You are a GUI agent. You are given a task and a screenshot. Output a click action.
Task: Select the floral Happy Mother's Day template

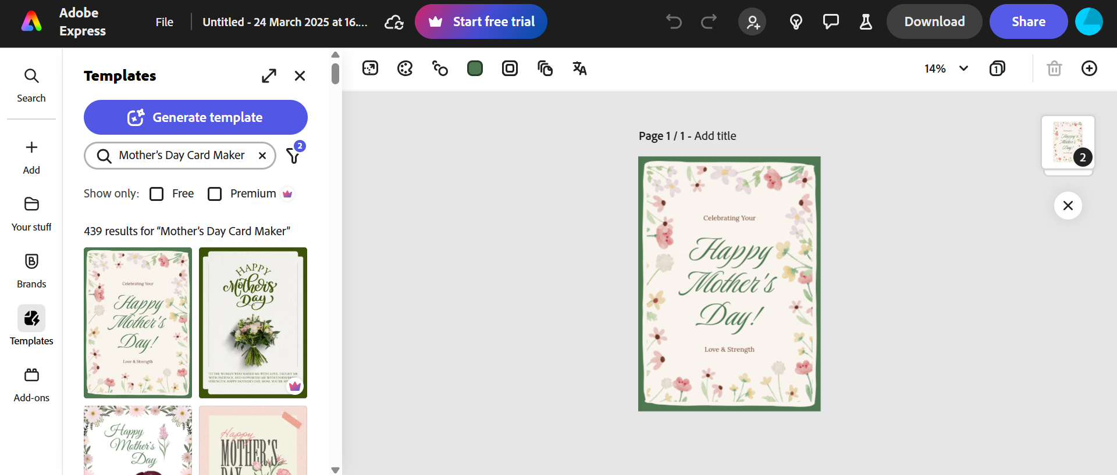[138, 323]
